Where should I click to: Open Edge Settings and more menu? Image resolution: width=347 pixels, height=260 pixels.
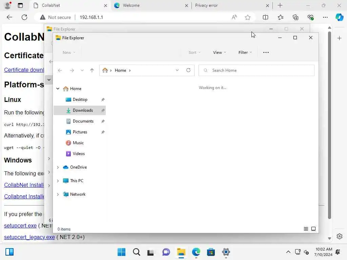coord(325,17)
